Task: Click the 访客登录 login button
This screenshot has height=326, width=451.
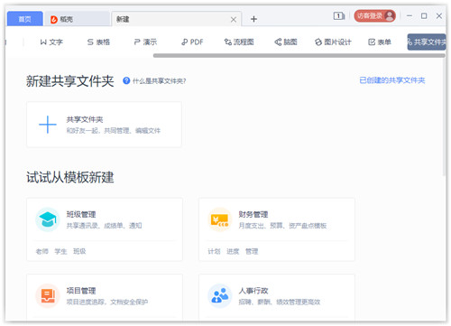Action: (374, 15)
